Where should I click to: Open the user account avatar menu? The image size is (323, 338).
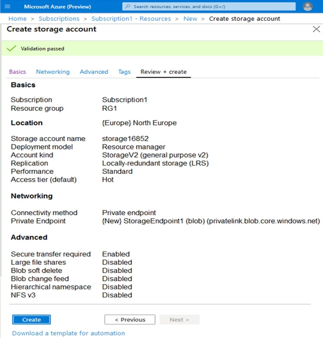click(x=308, y=7)
